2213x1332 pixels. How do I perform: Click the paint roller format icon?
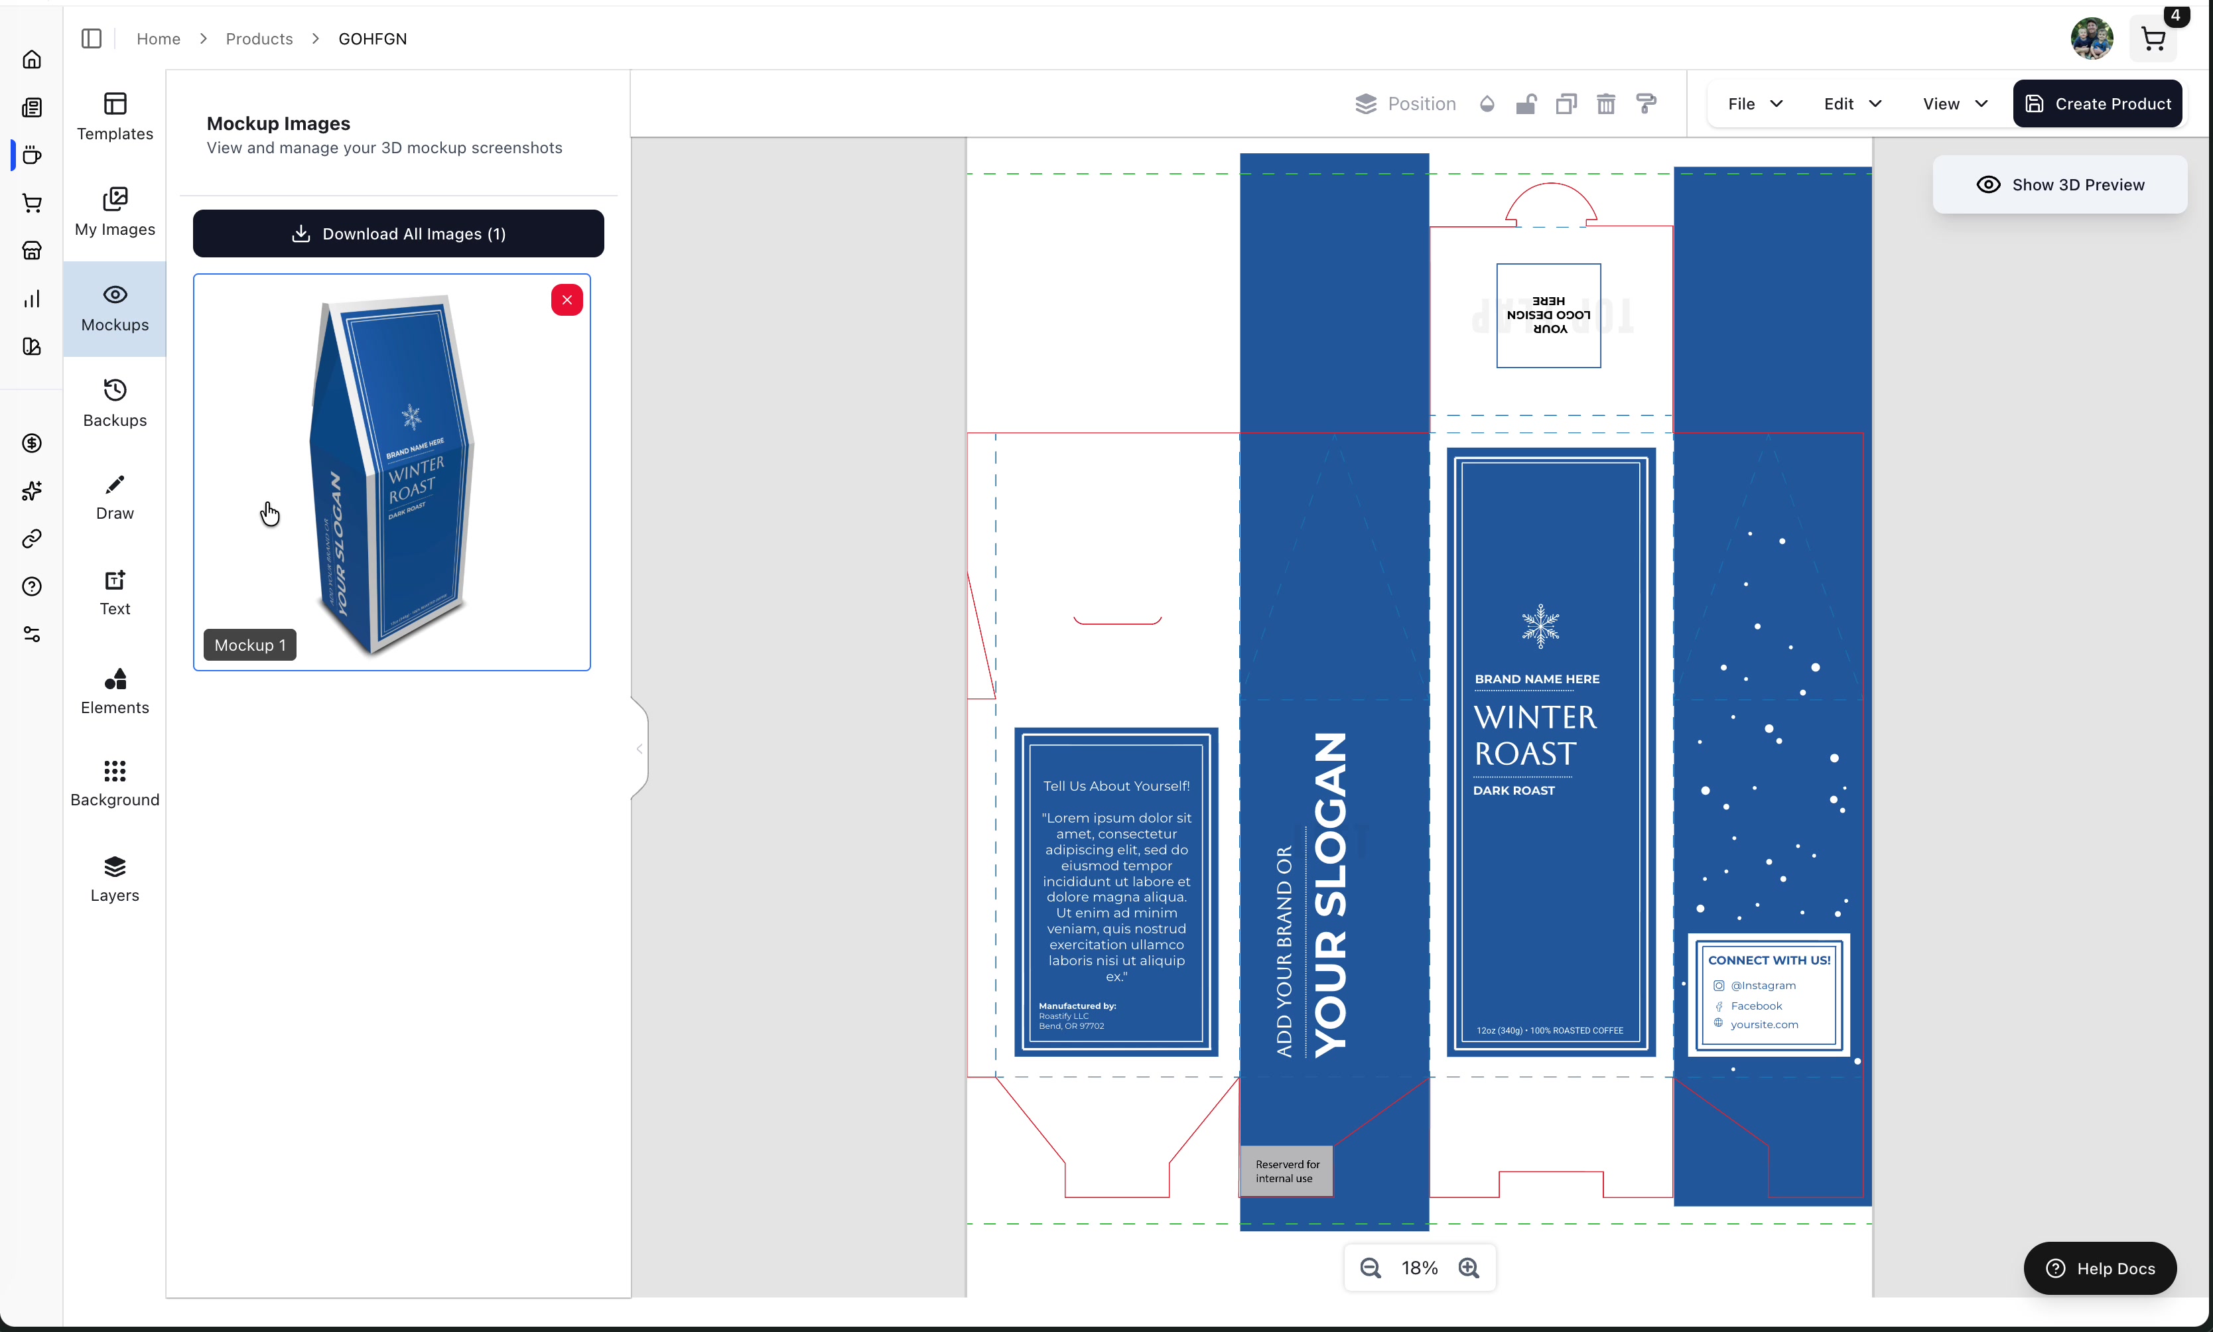[1646, 104]
